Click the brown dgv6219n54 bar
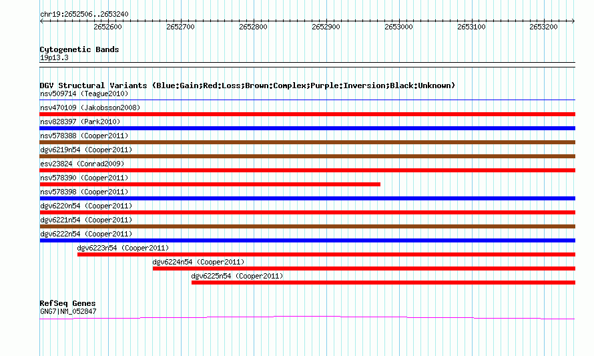 pyautogui.click(x=307, y=156)
